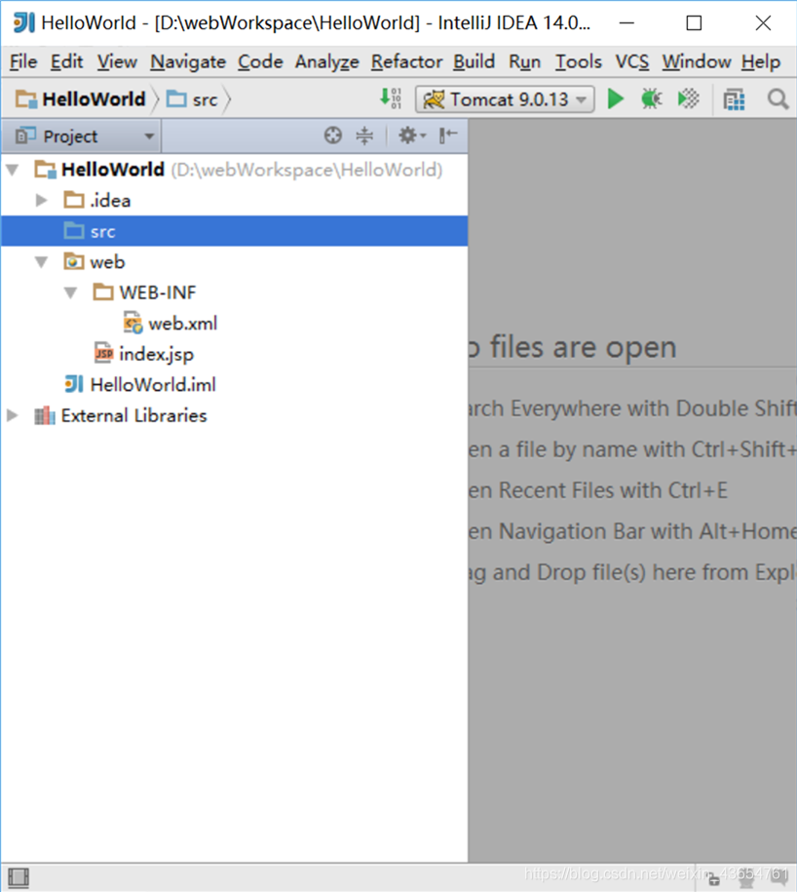Select web.xml in the project tree
Image resolution: width=797 pixels, height=892 pixels.
click(x=182, y=323)
